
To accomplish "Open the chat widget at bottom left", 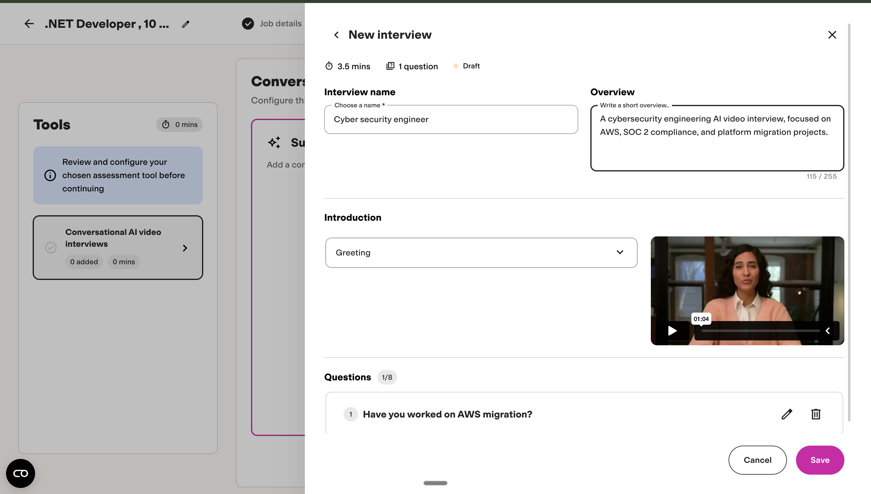I will pos(20,473).
